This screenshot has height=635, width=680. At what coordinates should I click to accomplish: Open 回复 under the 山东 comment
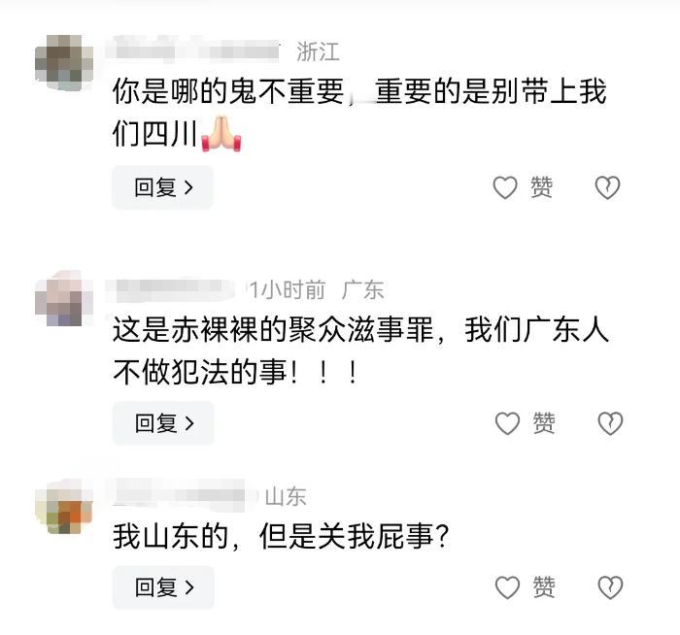click(x=163, y=587)
